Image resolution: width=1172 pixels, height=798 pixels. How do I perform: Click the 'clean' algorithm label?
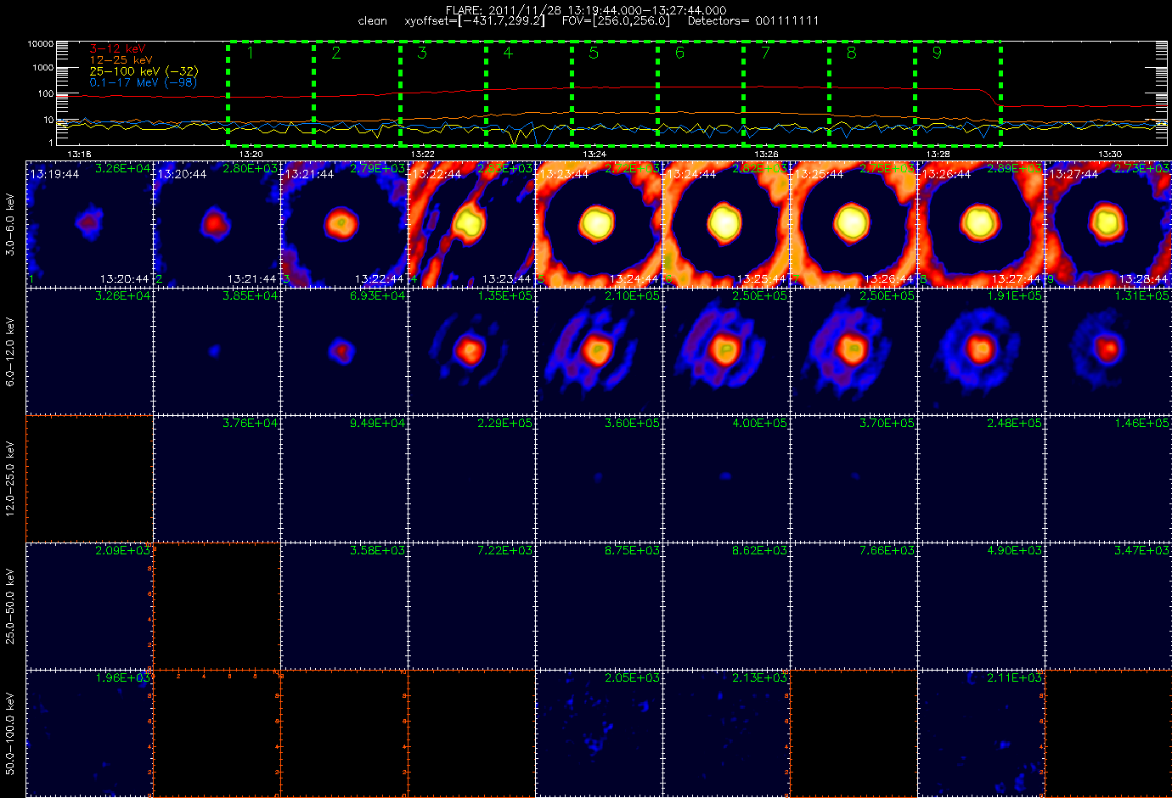(372, 21)
